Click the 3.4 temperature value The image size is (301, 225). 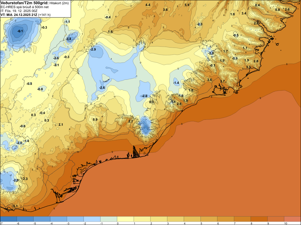(244, 13)
